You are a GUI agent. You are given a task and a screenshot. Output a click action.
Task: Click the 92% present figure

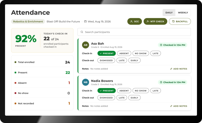[26, 39]
